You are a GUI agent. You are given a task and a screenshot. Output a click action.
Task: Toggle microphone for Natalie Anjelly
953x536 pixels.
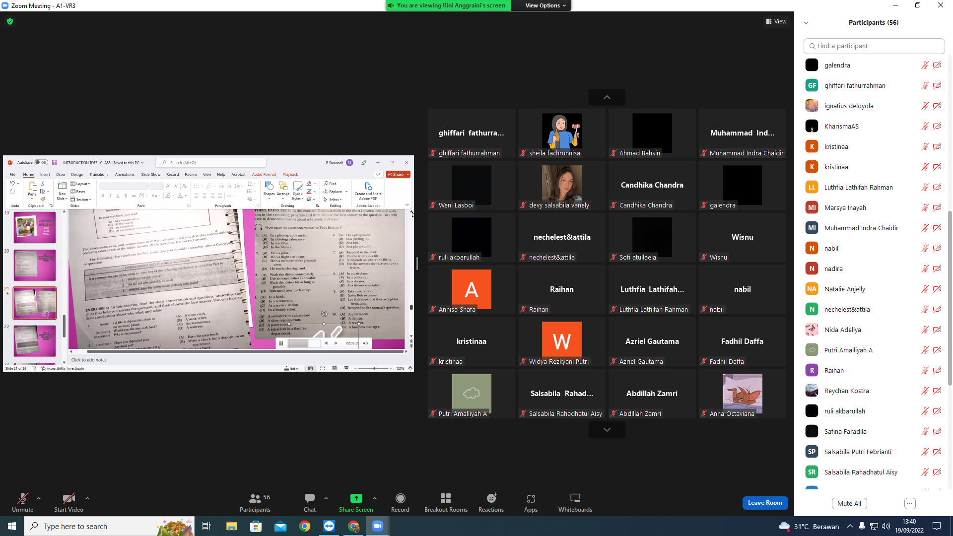(x=925, y=289)
